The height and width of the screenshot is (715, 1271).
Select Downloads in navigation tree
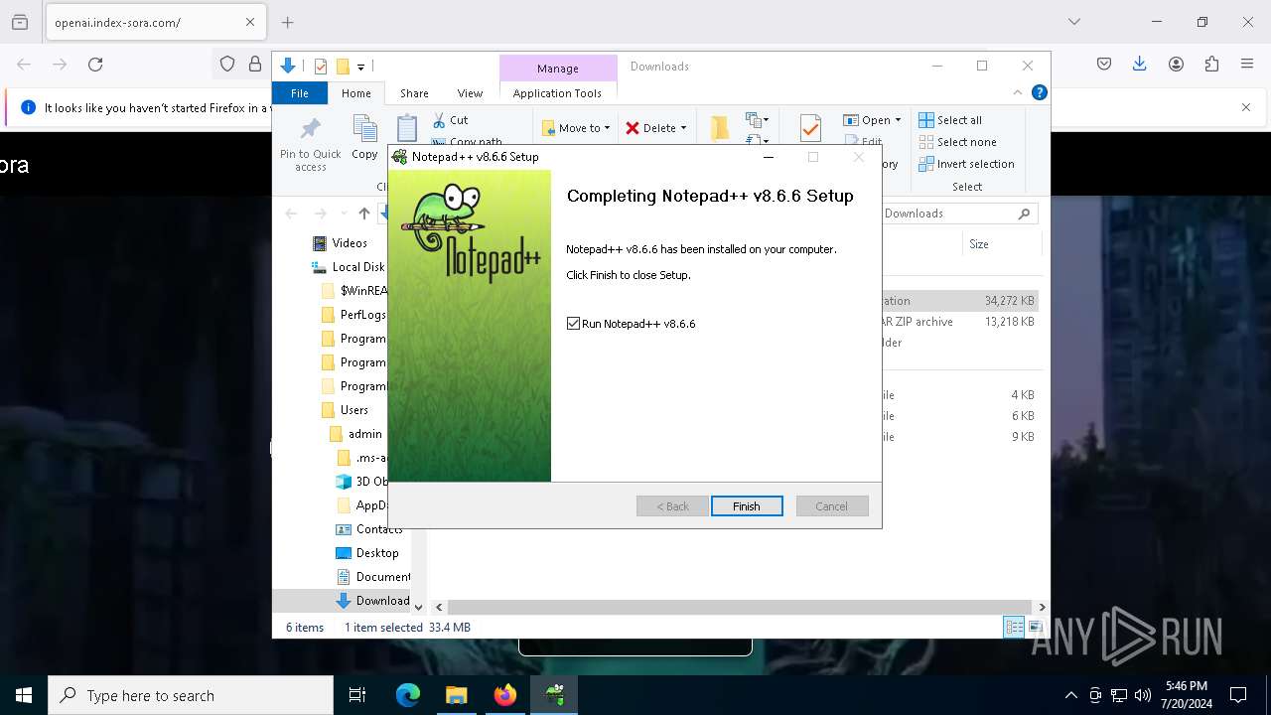[x=373, y=601]
